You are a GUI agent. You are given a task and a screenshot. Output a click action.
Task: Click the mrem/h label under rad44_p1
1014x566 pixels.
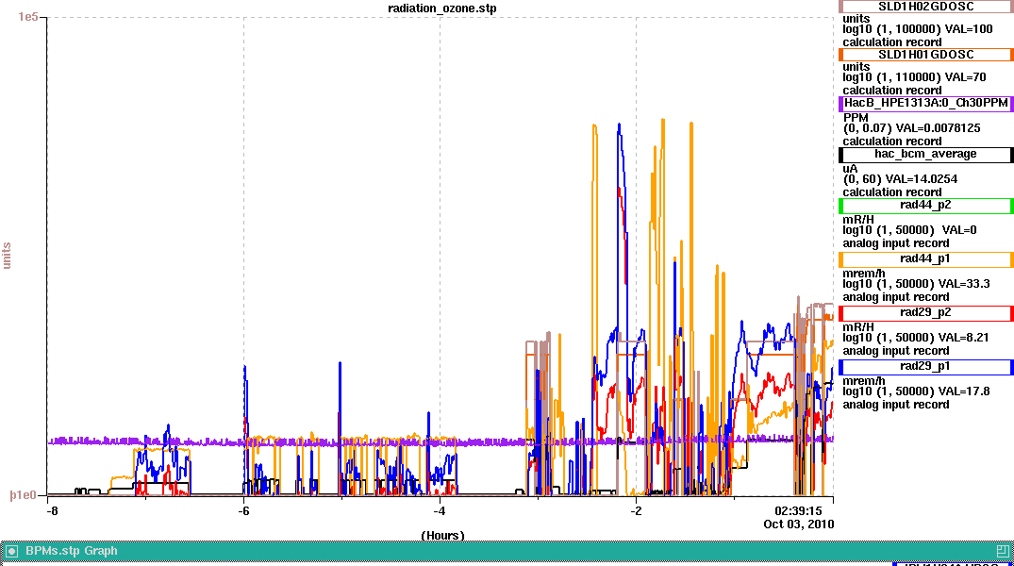864,274
